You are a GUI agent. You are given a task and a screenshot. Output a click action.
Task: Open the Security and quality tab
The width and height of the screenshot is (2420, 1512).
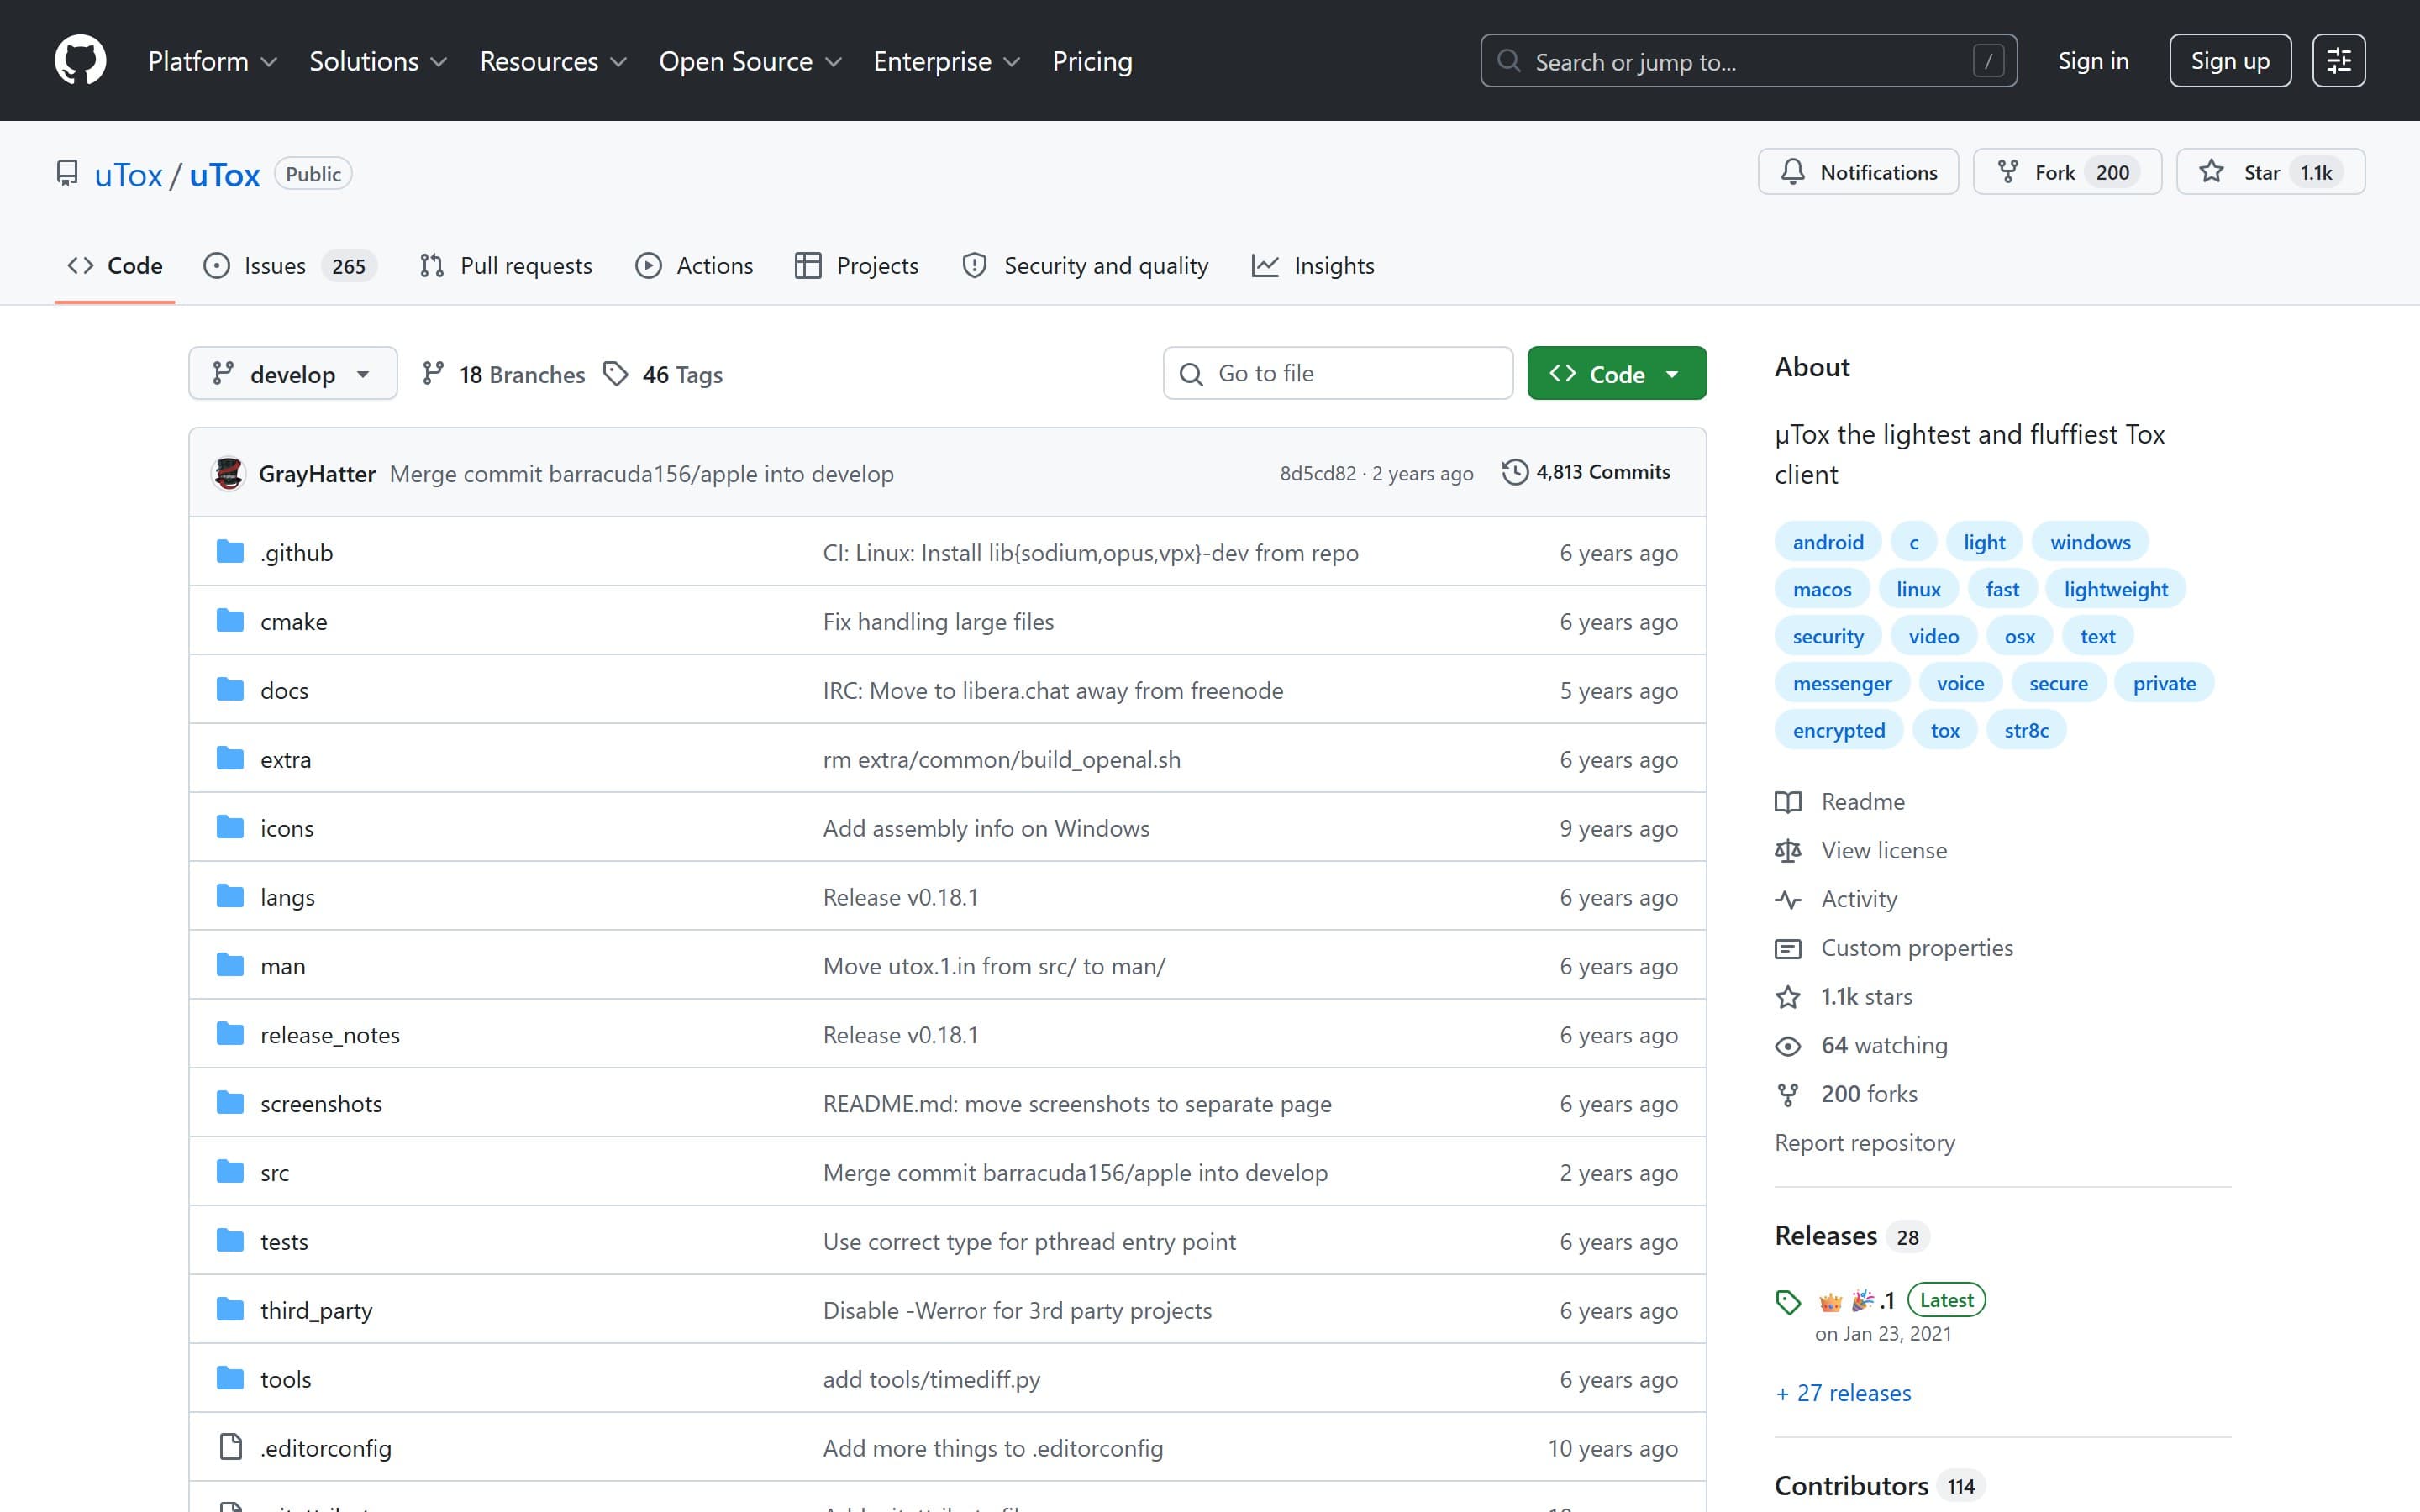coord(1085,266)
